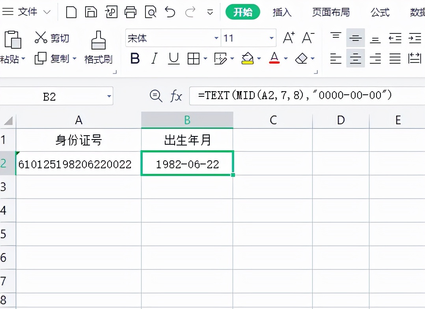Click the 复制 copy button

coord(52,58)
